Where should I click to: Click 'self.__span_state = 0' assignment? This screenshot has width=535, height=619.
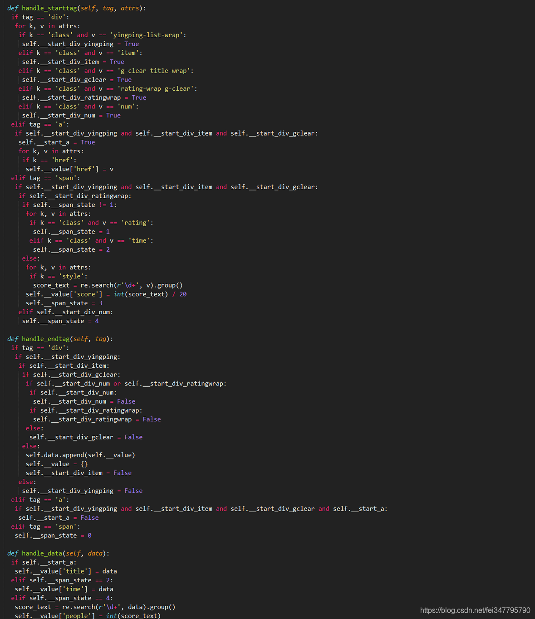[x=53, y=536]
